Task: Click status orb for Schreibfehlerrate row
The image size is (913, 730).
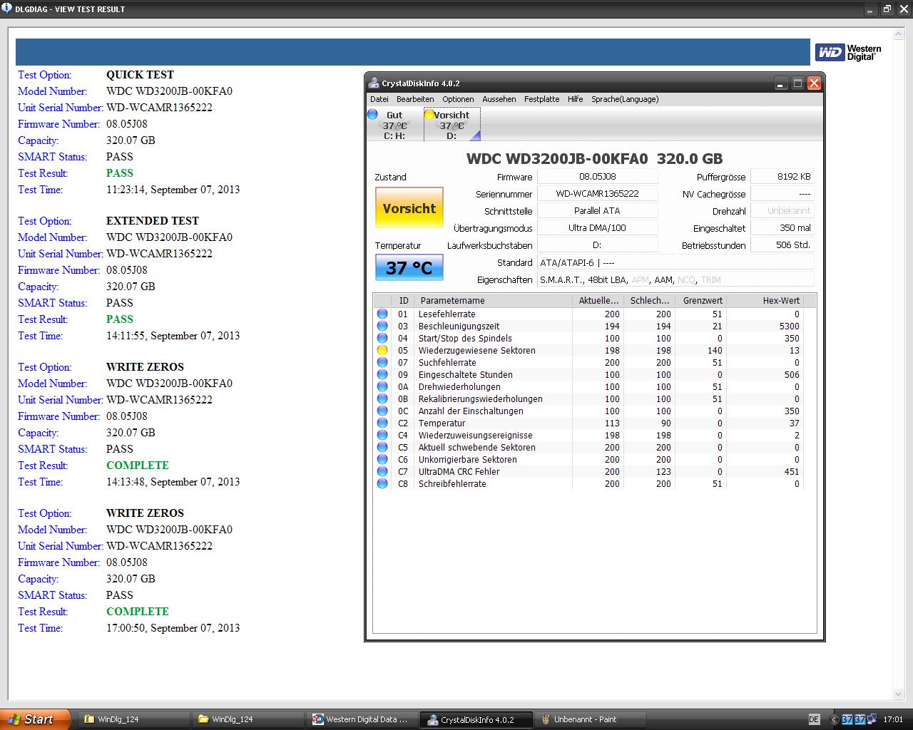Action: tap(382, 483)
